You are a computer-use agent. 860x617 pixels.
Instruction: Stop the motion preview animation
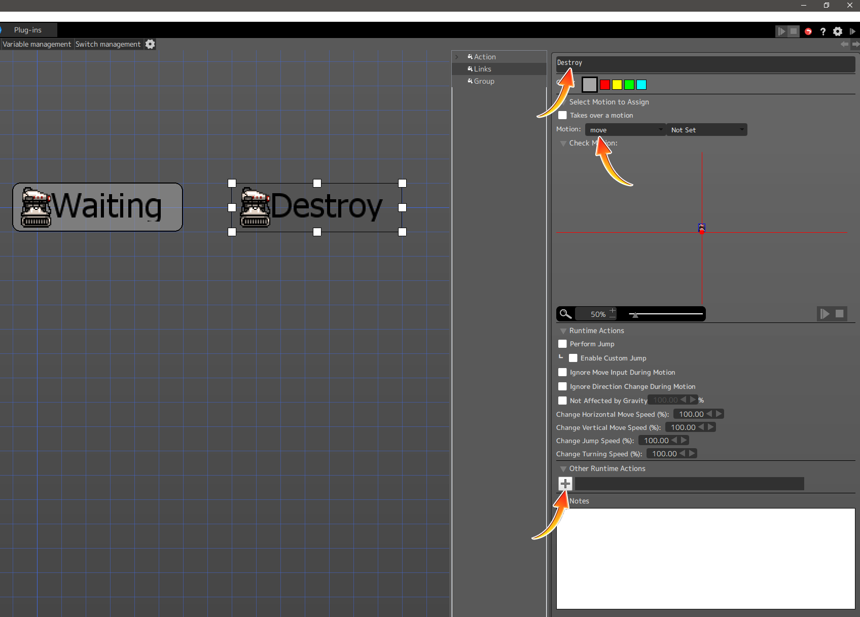[x=840, y=314]
